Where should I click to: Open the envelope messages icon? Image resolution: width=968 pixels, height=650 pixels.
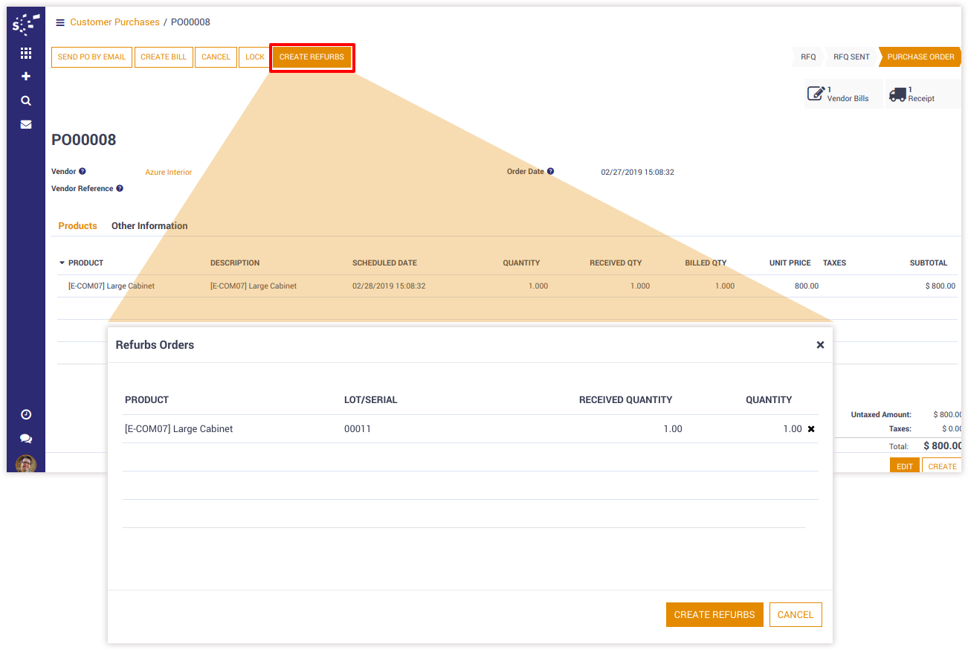pyautogui.click(x=26, y=124)
